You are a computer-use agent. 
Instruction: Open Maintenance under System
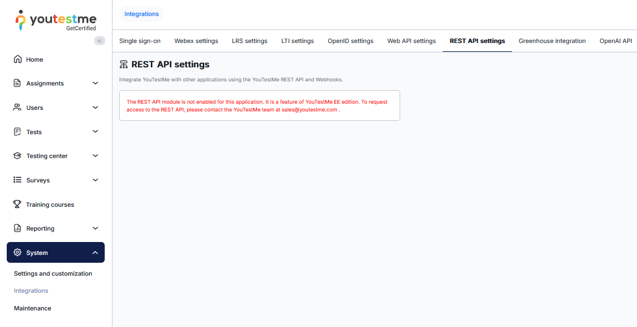33,308
